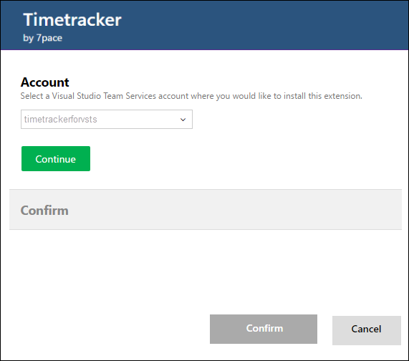Screen dimensions: 409x361
Task: Click blank space right of Continue button
Action: coord(235,158)
